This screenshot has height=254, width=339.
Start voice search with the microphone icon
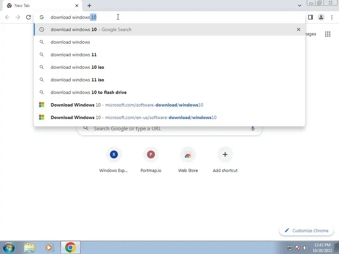[253, 129]
